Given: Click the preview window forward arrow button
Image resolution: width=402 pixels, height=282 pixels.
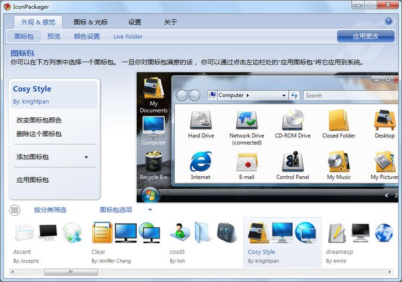Looking at the screenshot, I should [x=194, y=95].
